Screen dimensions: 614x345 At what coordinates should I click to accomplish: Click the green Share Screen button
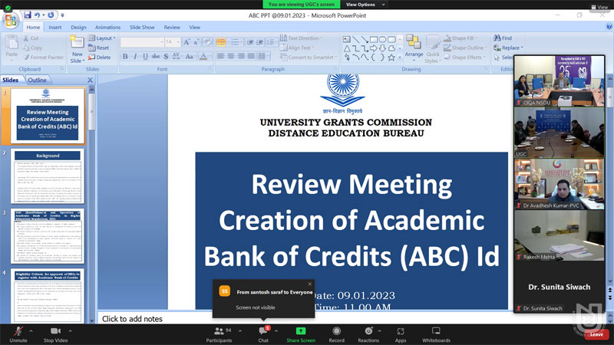[301, 334]
